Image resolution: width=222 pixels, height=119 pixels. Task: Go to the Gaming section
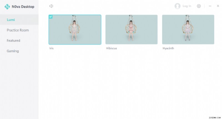tap(13, 51)
